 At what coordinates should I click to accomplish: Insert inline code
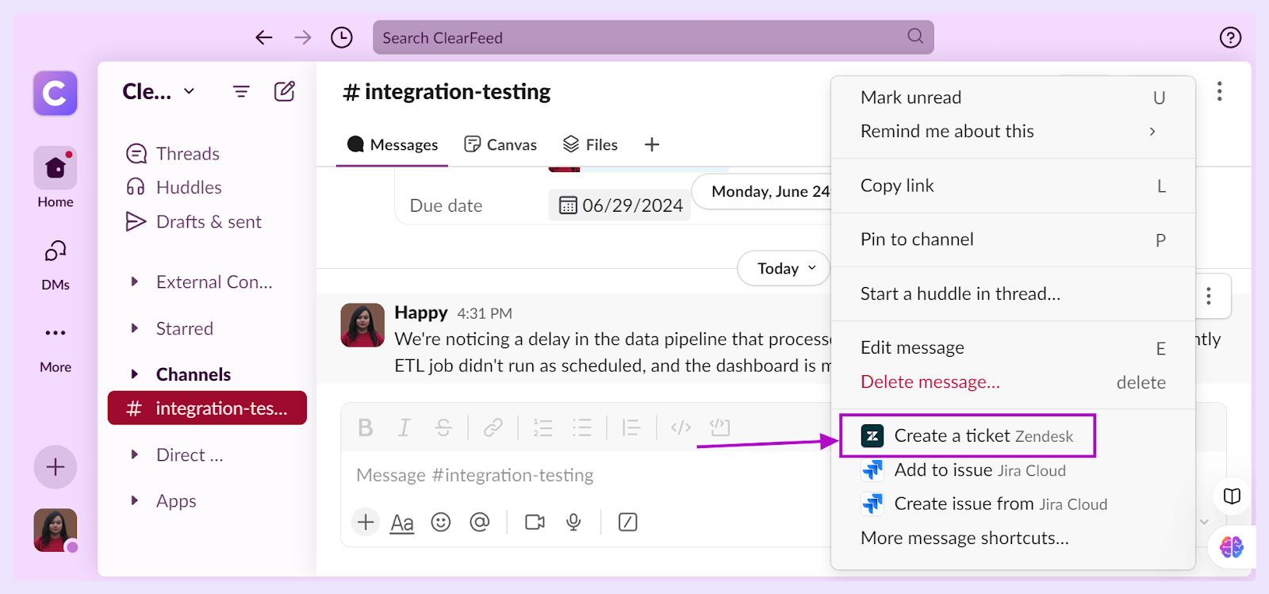[681, 427]
